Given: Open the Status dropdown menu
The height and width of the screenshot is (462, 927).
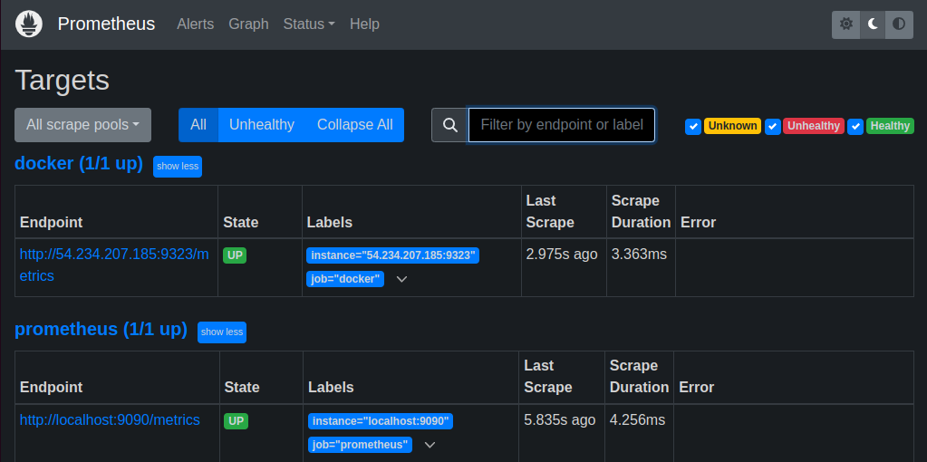Looking at the screenshot, I should tap(309, 24).
